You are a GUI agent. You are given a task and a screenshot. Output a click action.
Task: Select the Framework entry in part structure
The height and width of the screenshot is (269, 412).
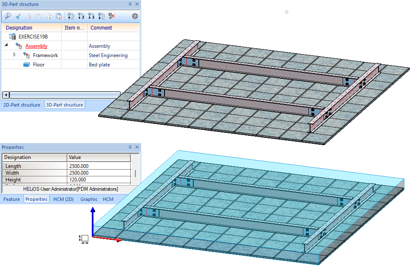click(x=45, y=55)
